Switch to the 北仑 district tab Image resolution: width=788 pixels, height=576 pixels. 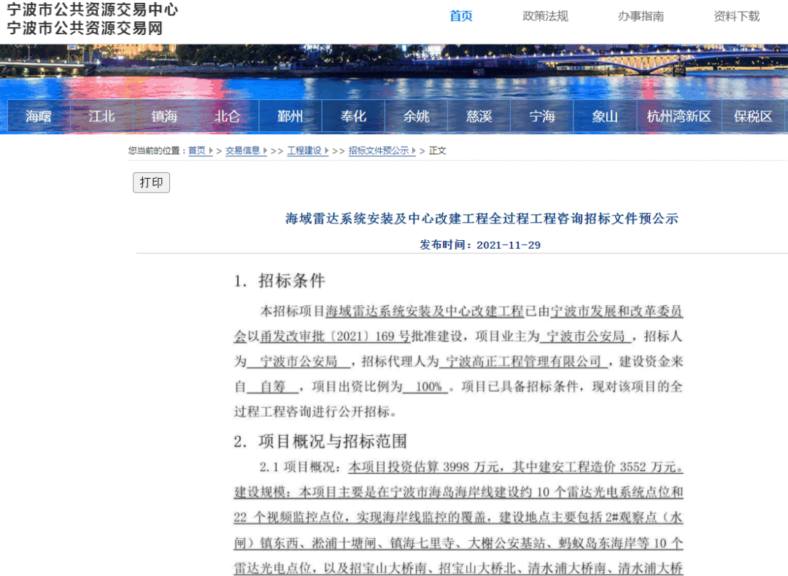tap(227, 116)
